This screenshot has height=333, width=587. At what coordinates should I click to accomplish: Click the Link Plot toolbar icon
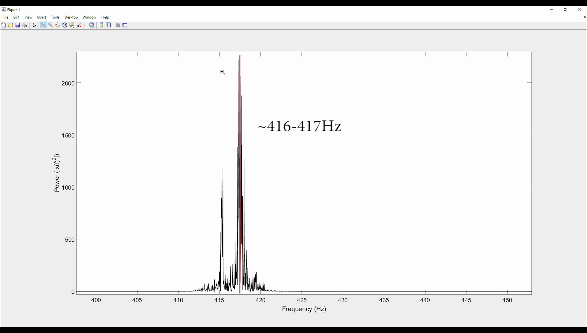pyautogui.click(x=92, y=25)
